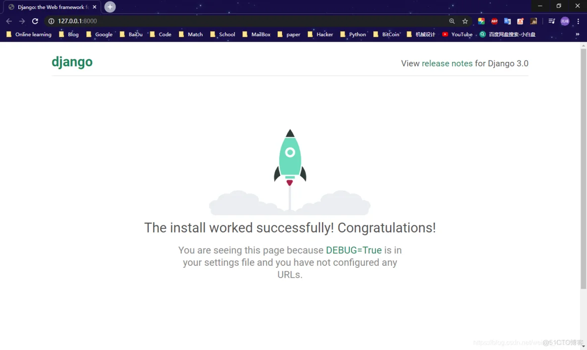
Task: Go forward to the next page
Action: 22,21
